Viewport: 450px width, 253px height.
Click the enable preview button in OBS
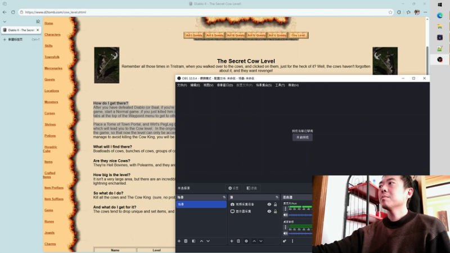coord(303,137)
